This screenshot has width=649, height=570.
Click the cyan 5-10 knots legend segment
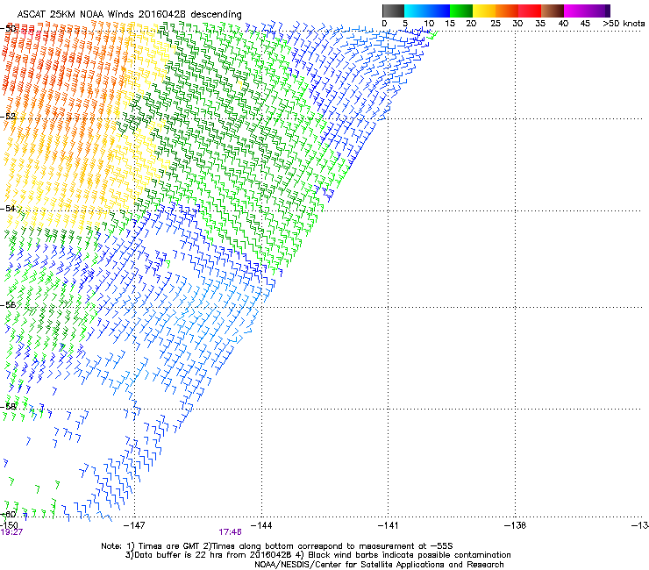click(x=416, y=11)
